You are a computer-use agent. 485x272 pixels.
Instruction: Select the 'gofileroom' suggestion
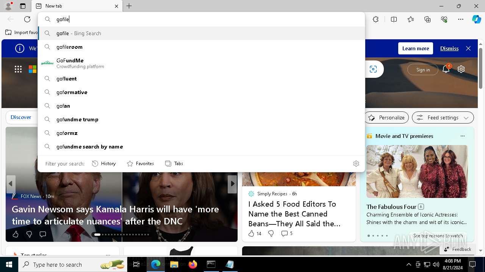point(201,47)
